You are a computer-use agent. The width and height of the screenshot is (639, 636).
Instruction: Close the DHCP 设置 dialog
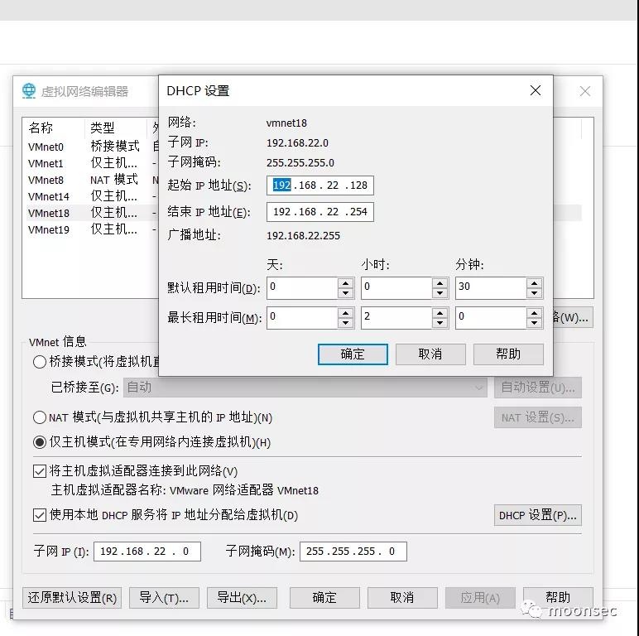tap(536, 90)
